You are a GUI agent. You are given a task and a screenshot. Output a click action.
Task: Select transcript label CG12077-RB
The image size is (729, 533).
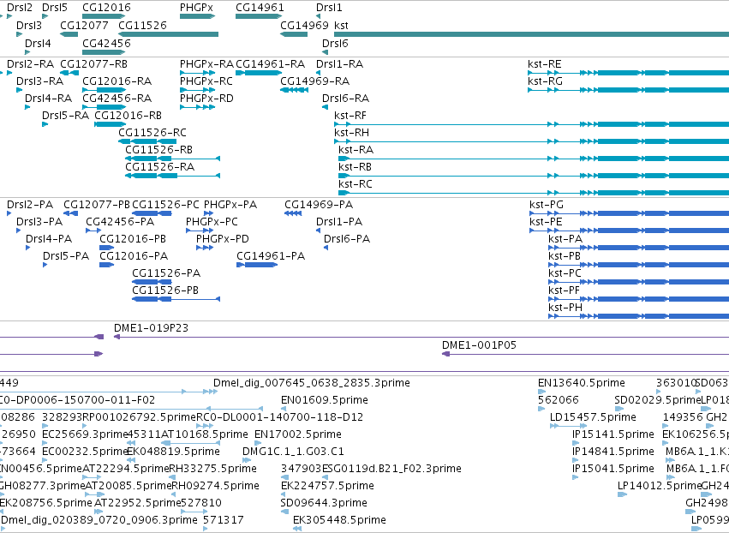pos(93,63)
